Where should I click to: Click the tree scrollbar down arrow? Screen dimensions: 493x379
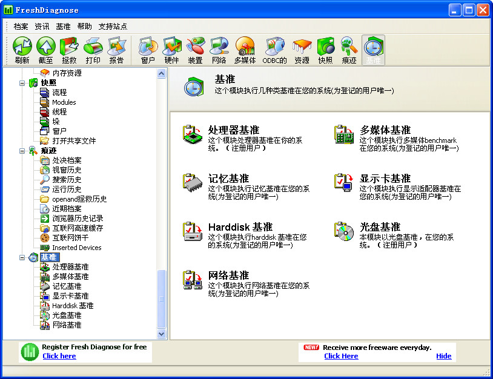[x=162, y=334]
